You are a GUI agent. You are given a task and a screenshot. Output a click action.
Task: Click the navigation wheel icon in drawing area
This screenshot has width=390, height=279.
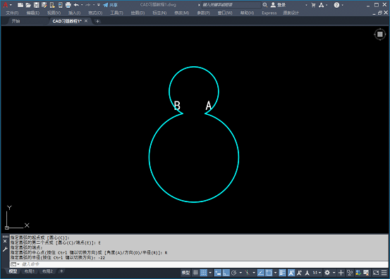380,35
